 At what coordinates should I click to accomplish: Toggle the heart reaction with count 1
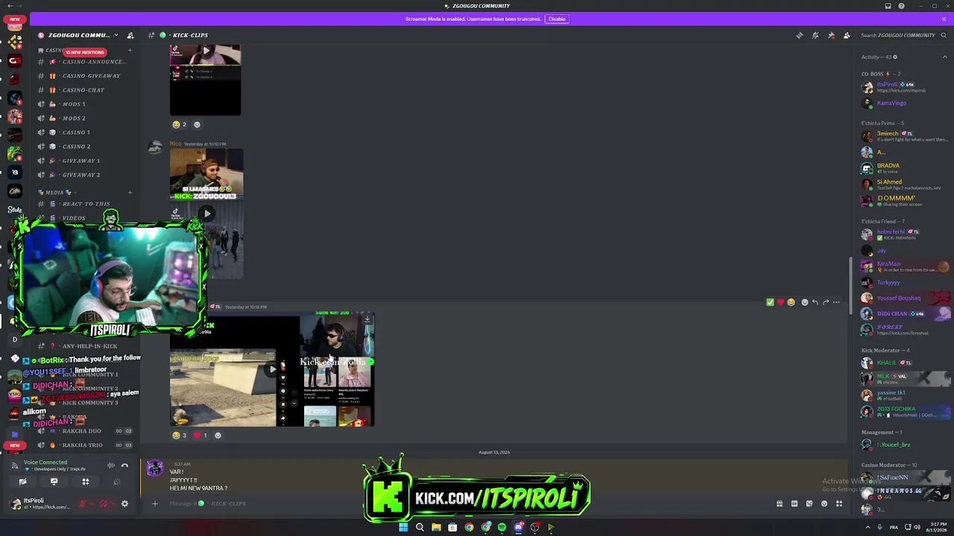(200, 435)
